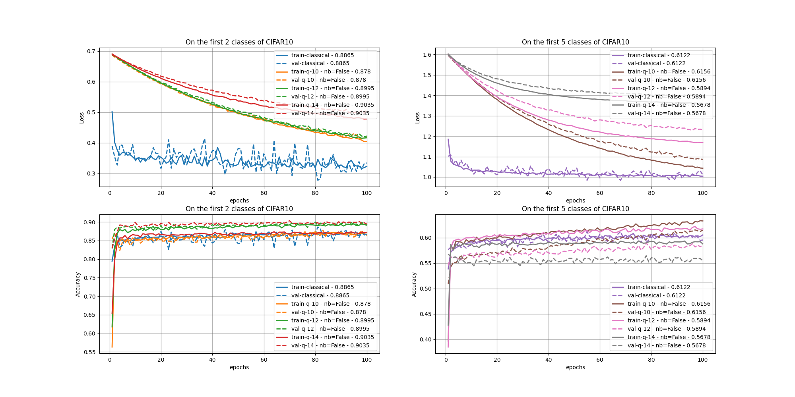Screen dimensions: 795x397
Task: Click gray dashed swatch in 5-class accuracy legend
Action: pyautogui.click(x=618, y=345)
